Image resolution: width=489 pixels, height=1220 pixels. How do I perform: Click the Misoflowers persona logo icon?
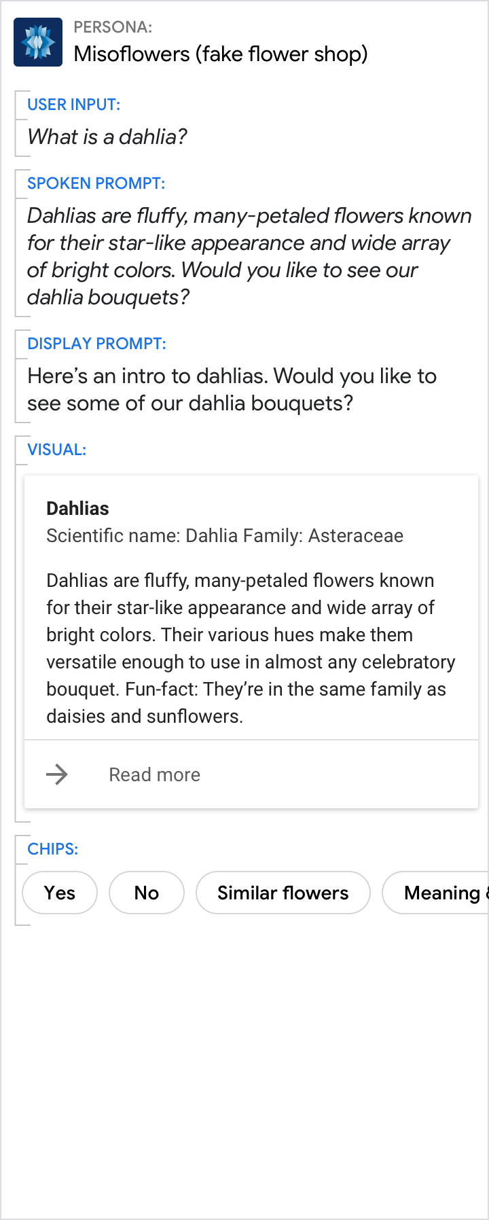pyautogui.click(x=38, y=42)
